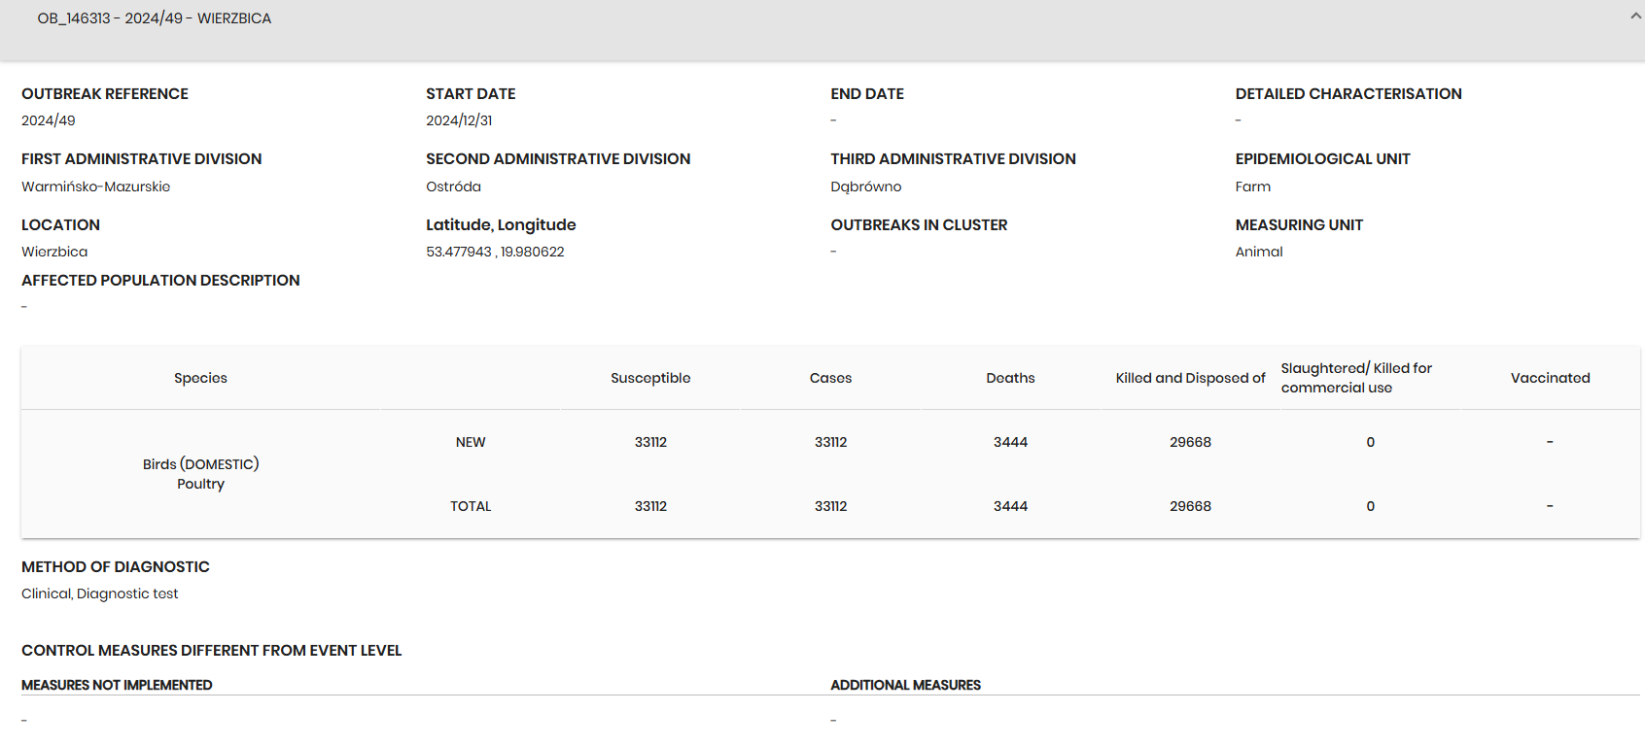Collapse the outbreak panel with the chevron
This screenshot has height=746, width=1645.
coord(1635,17)
